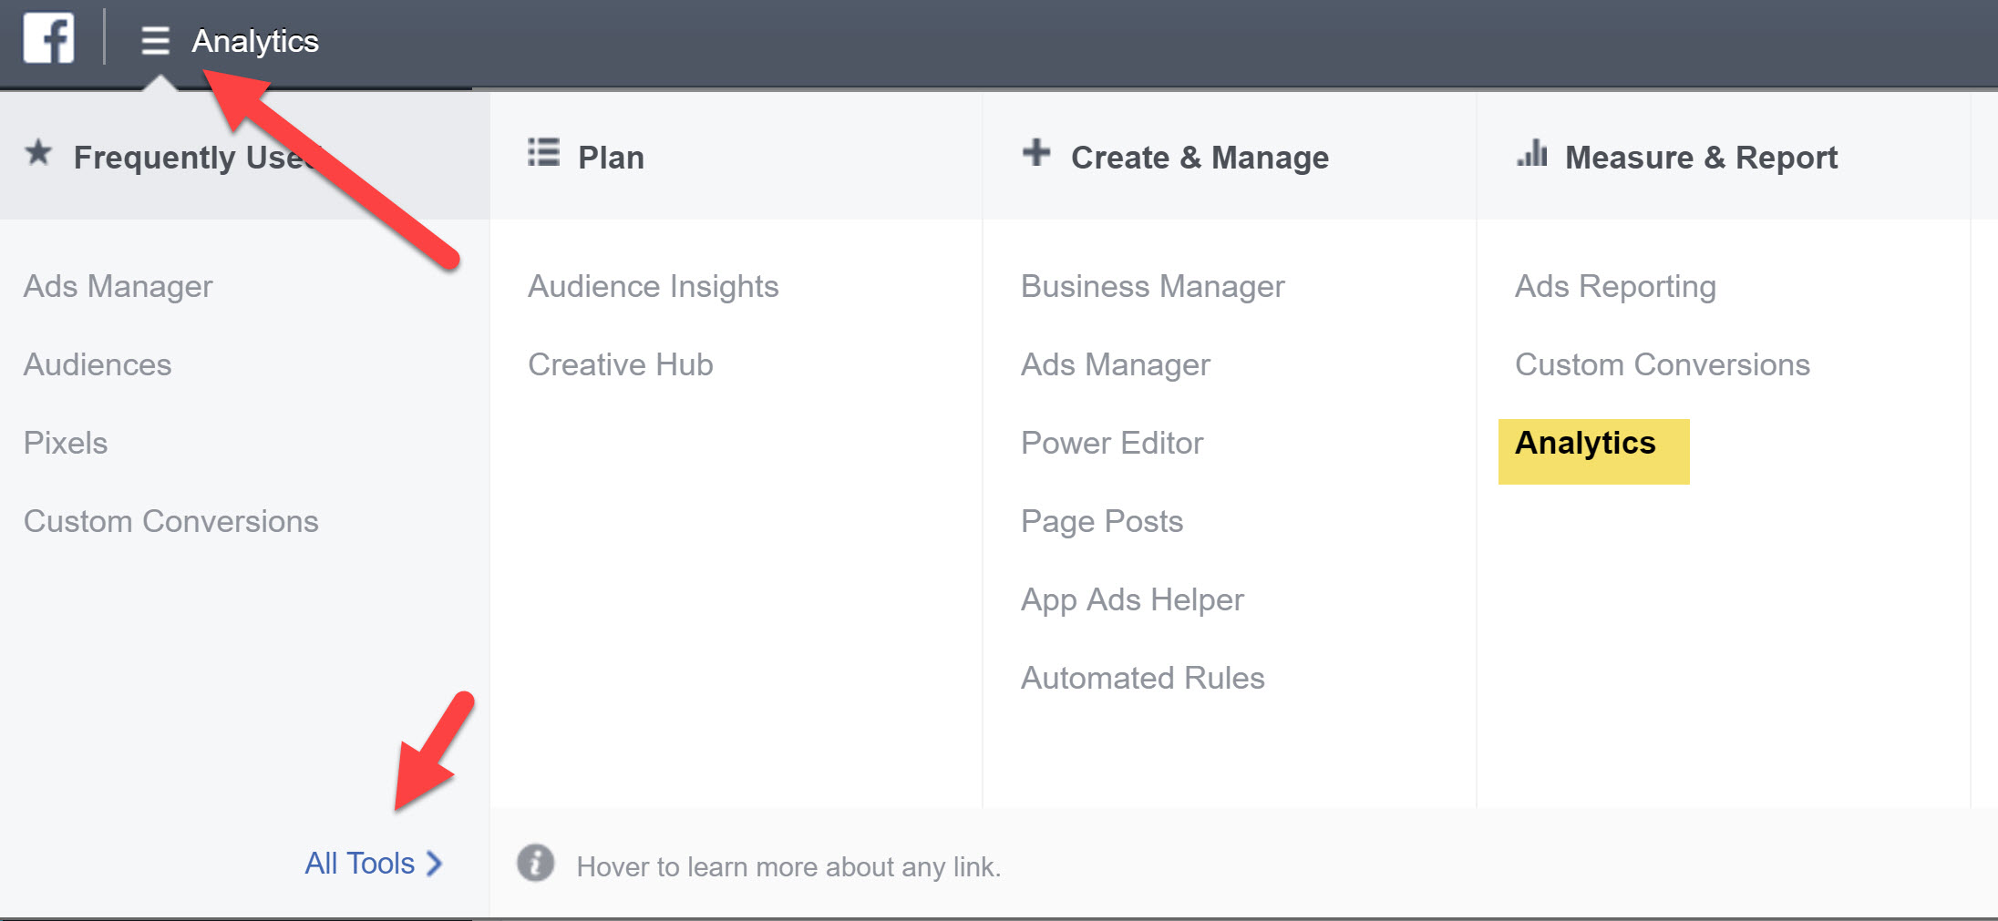Select the Frequently Used section header
This screenshot has height=921, width=1998.
point(244,156)
